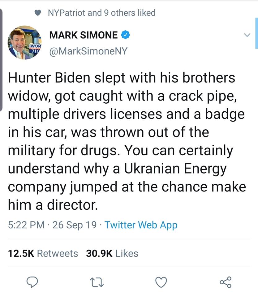The width and height of the screenshot is (258, 297).
Task: Click the @MarkSimoneNY handle
Action: 88,51
